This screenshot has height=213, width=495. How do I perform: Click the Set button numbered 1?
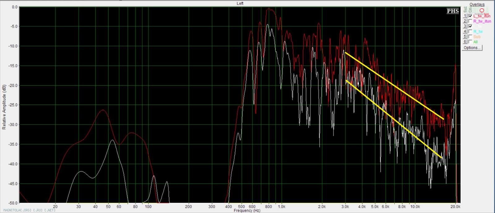[465, 16]
